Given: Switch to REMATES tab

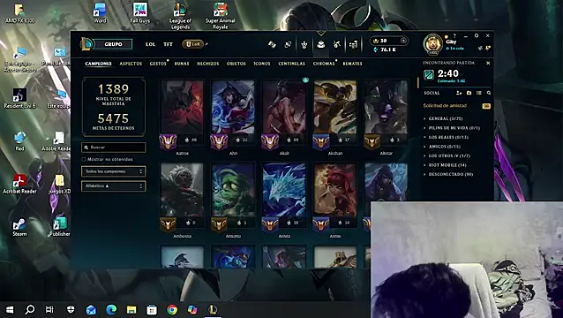Looking at the screenshot, I should pos(352,64).
